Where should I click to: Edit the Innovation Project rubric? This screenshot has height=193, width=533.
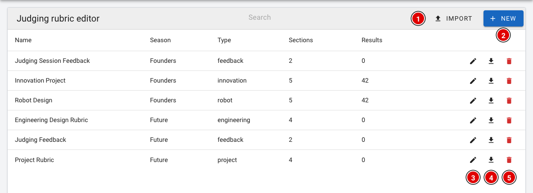coord(473,81)
